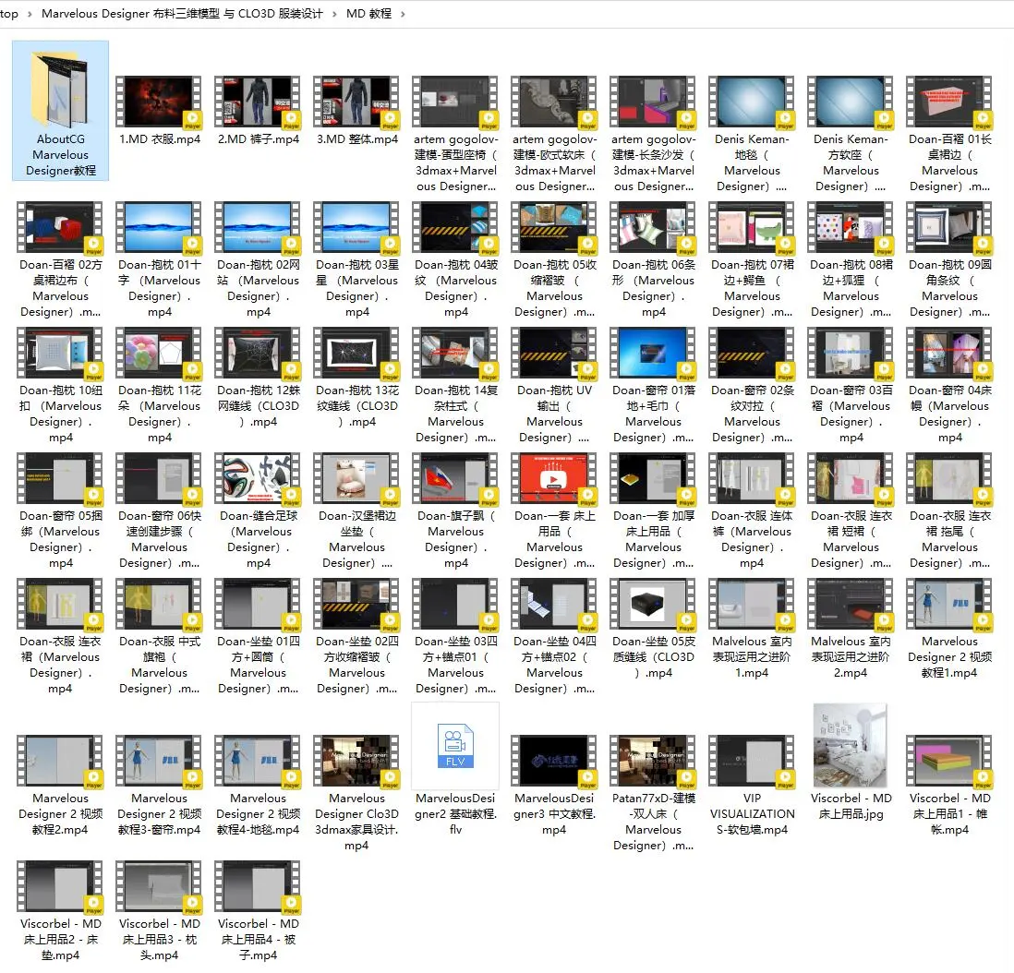The height and width of the screenshot is (973, 1014).
Task: Open the AboutCG Marvelous Designer教程 folder
Action: pos(60,111)
